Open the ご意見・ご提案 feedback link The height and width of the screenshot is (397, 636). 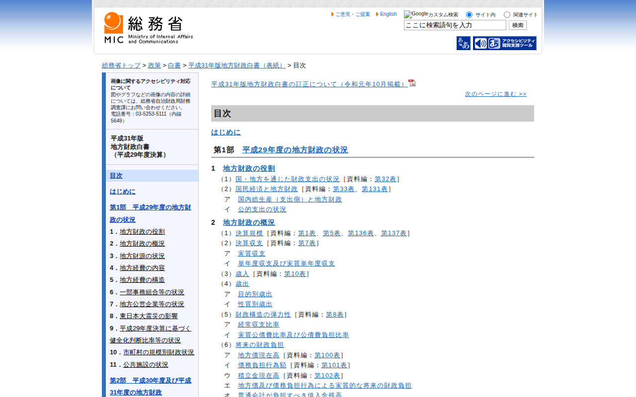[x=352, y=14]
